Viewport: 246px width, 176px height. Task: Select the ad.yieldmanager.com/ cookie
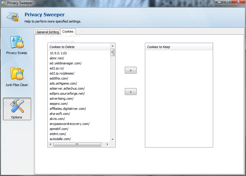[x=66, y=63]
